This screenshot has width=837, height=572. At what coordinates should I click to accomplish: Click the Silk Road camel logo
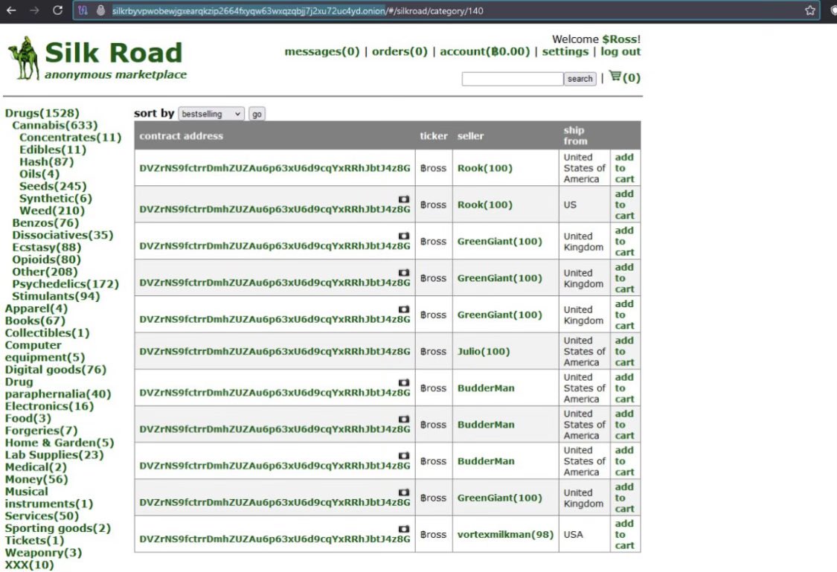tap(23, 58)
